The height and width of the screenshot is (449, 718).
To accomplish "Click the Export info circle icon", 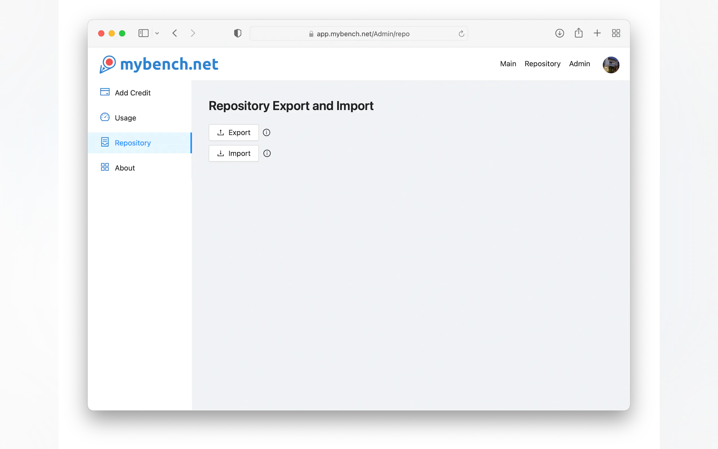I will 266,132.
